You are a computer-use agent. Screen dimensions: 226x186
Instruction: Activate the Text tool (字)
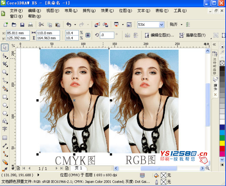point(5,129)
